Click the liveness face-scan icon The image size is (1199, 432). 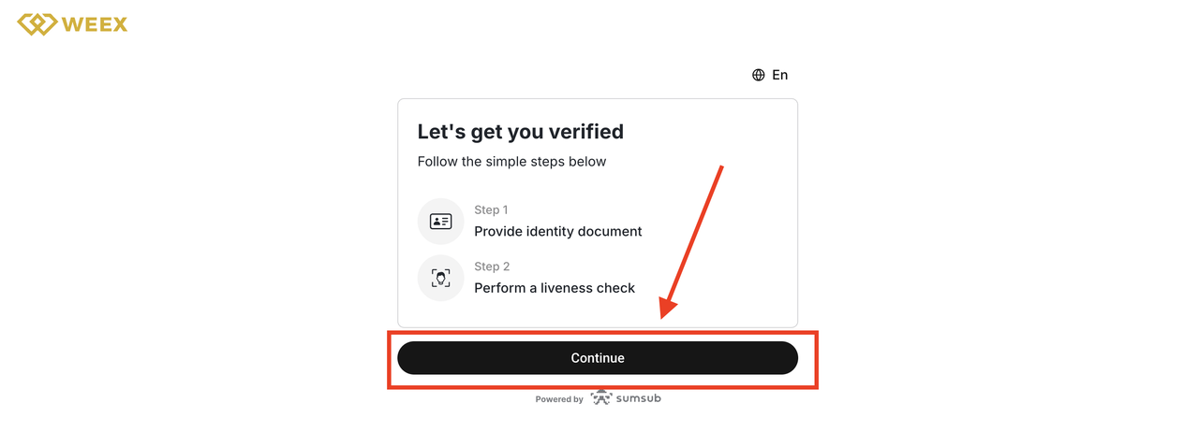pos(440,278)
